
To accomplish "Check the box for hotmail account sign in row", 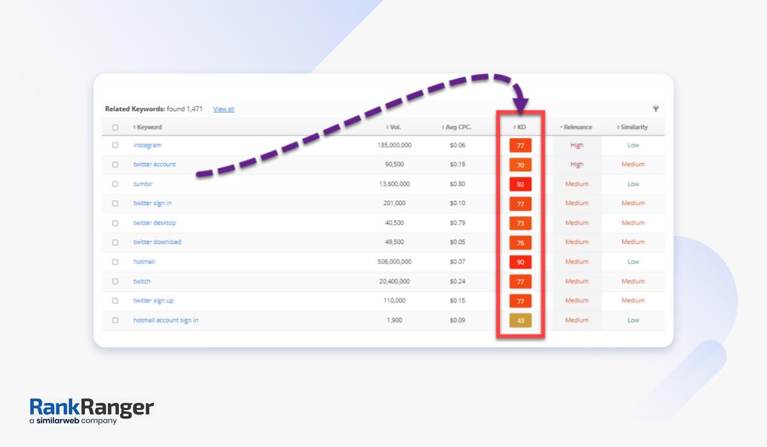I will point(115,320).
